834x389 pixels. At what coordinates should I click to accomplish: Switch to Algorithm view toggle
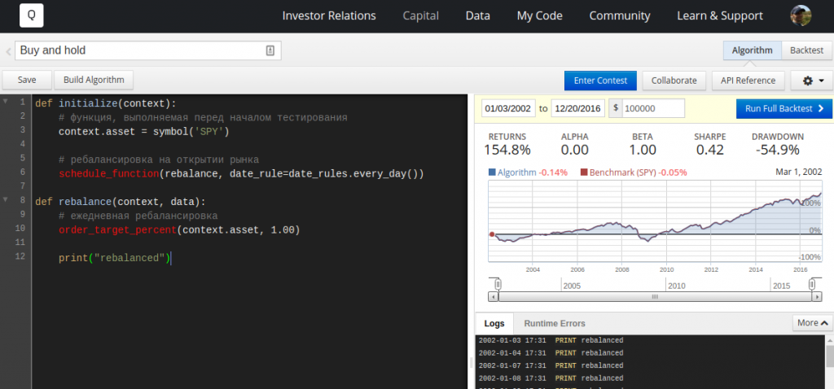[752, 50]
